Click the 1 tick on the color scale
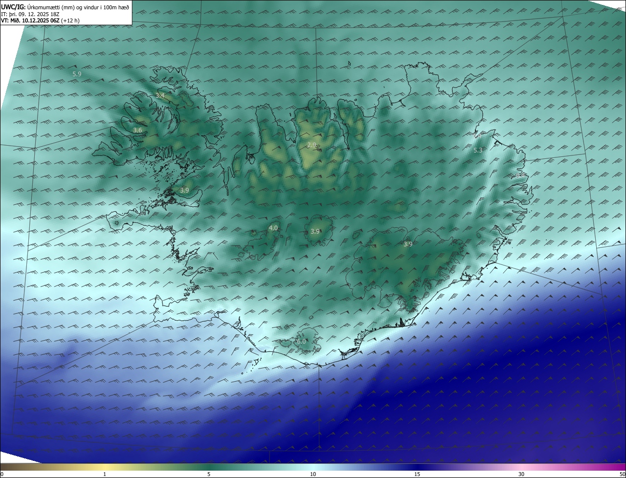 click(x=105, y=474)
